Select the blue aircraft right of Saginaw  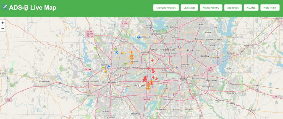point(109,67)
